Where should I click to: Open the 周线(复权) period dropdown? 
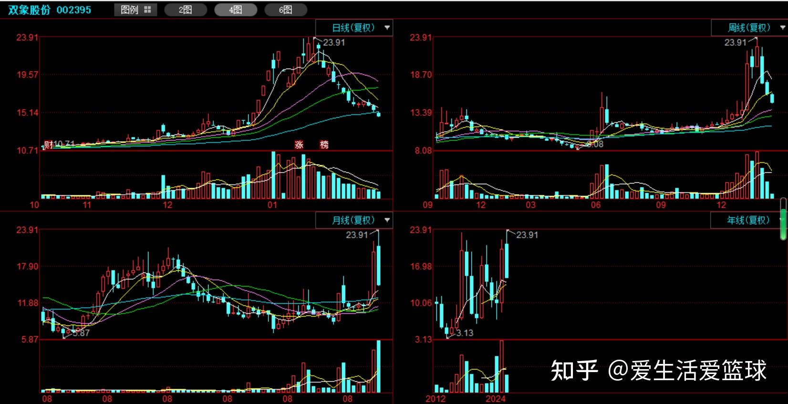click(x=749, y=28)
